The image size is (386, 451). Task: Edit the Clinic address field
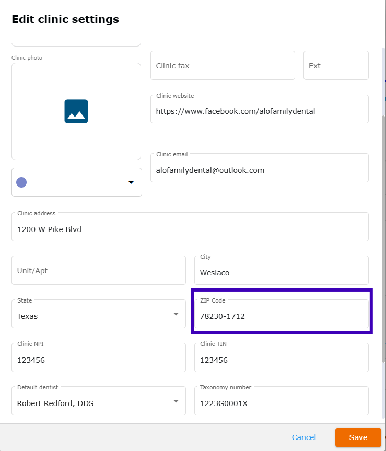coord(190,227)
